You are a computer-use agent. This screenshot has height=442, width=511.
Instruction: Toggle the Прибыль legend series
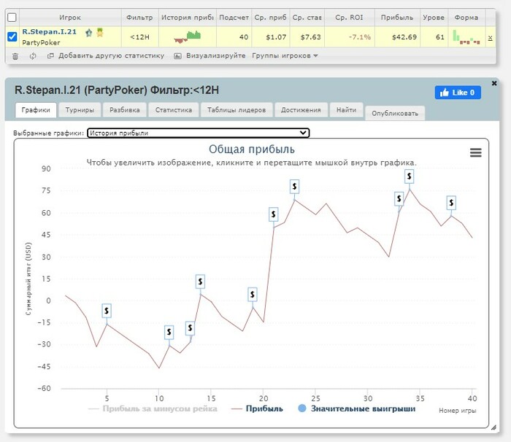257,408
